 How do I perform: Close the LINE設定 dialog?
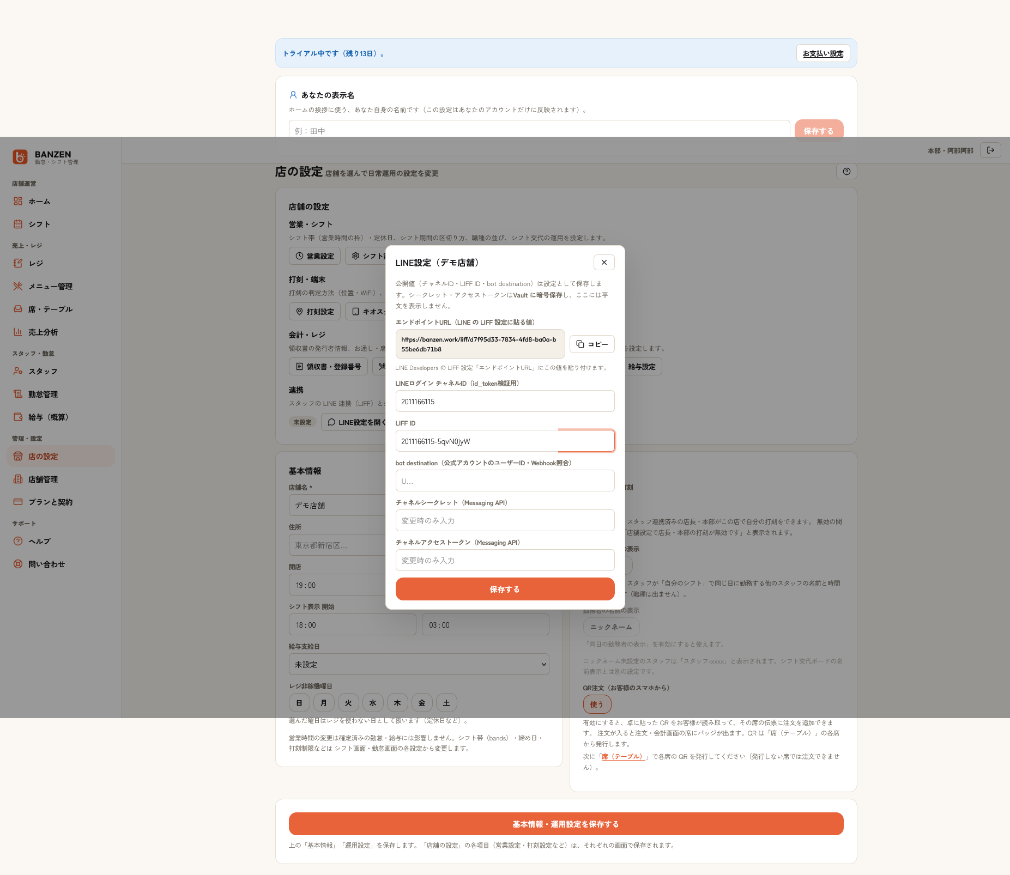pyautogui.click(x=604, y=263)
